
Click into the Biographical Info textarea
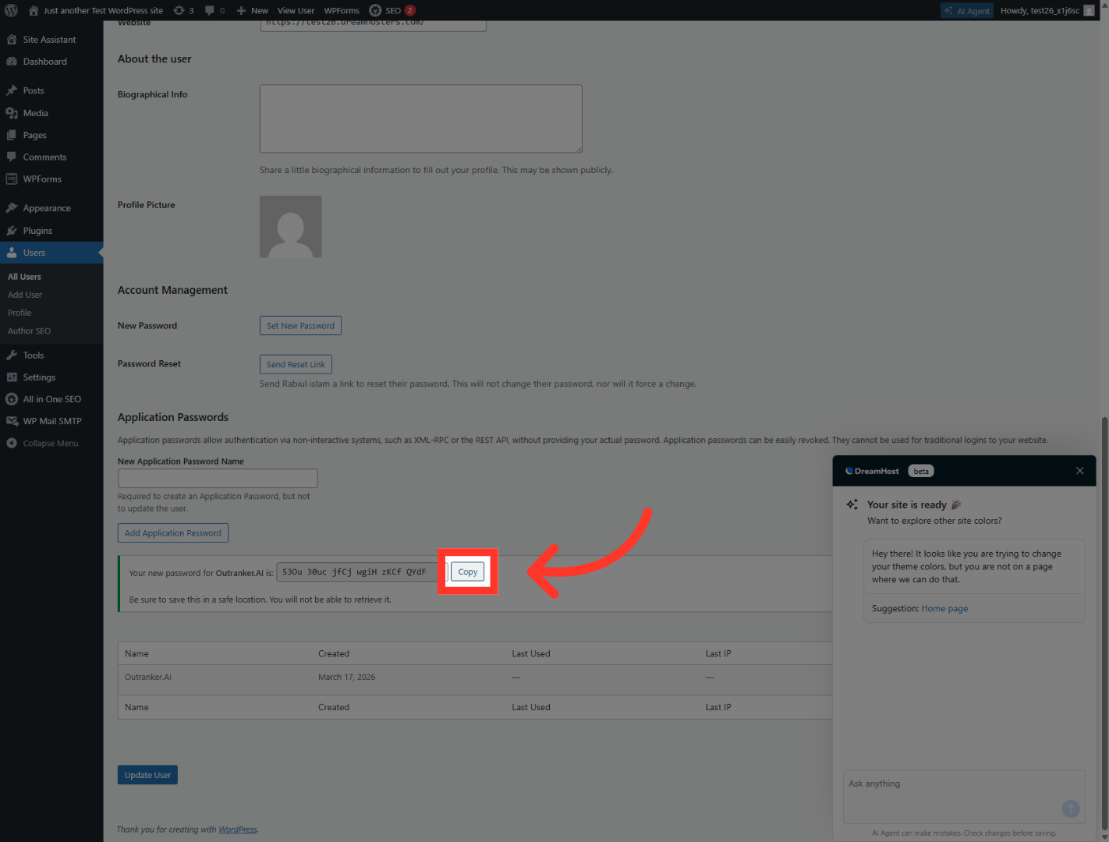click(421, 119)
